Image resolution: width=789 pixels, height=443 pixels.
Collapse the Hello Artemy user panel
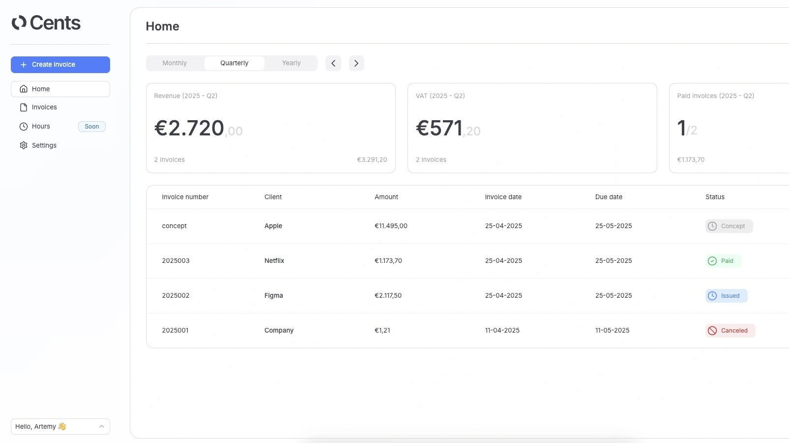pyautogui.click(x=102, y=426)
